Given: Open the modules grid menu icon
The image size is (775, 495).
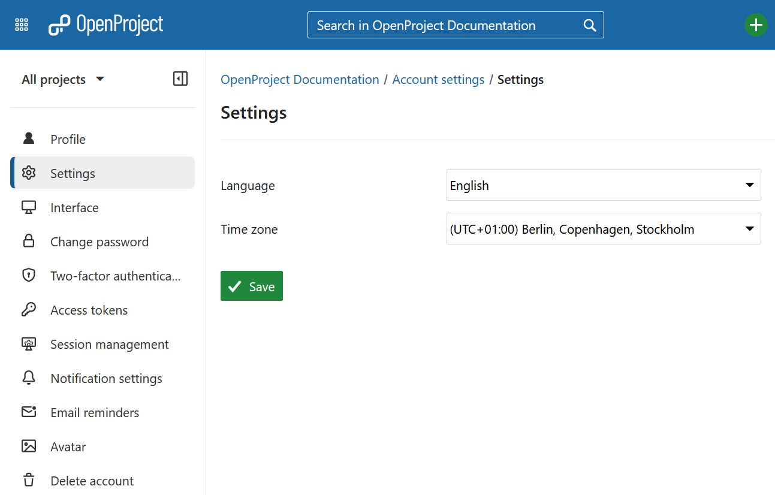Looking at the screenshot, I should [x=22, y=25].
